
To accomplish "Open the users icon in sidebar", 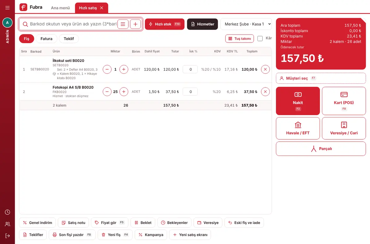I will (7, 224).
